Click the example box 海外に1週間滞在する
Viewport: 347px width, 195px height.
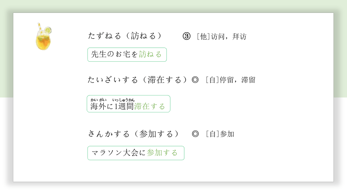coord(129,104)
